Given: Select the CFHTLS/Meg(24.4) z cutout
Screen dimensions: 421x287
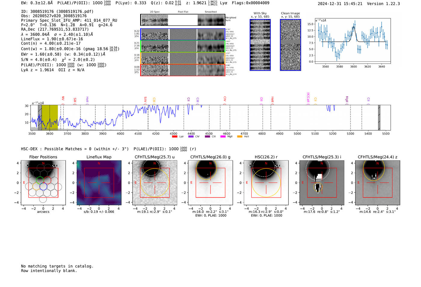Looking at the screenshot, I should pyautogui.click(x=378, y=183).
